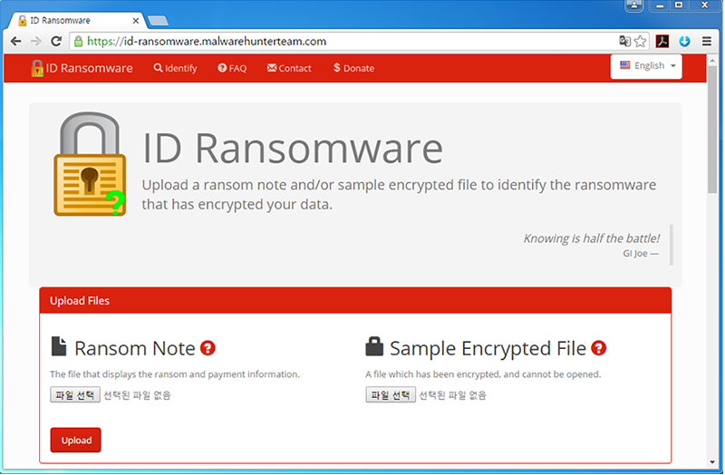
Task: Click the browser forward arrow
Action: coord(35,41)
